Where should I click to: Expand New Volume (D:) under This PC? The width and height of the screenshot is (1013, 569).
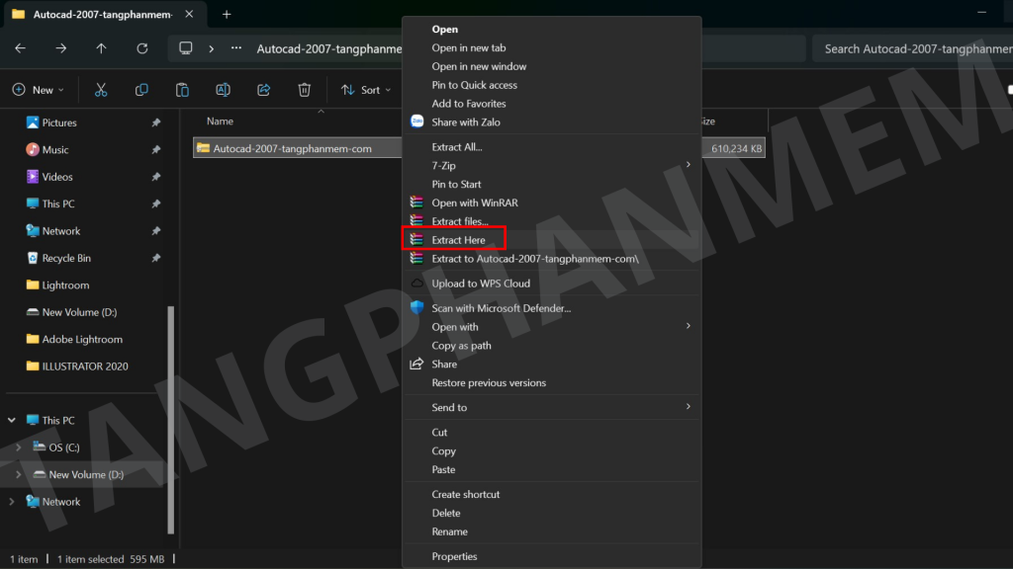point(18,475)
